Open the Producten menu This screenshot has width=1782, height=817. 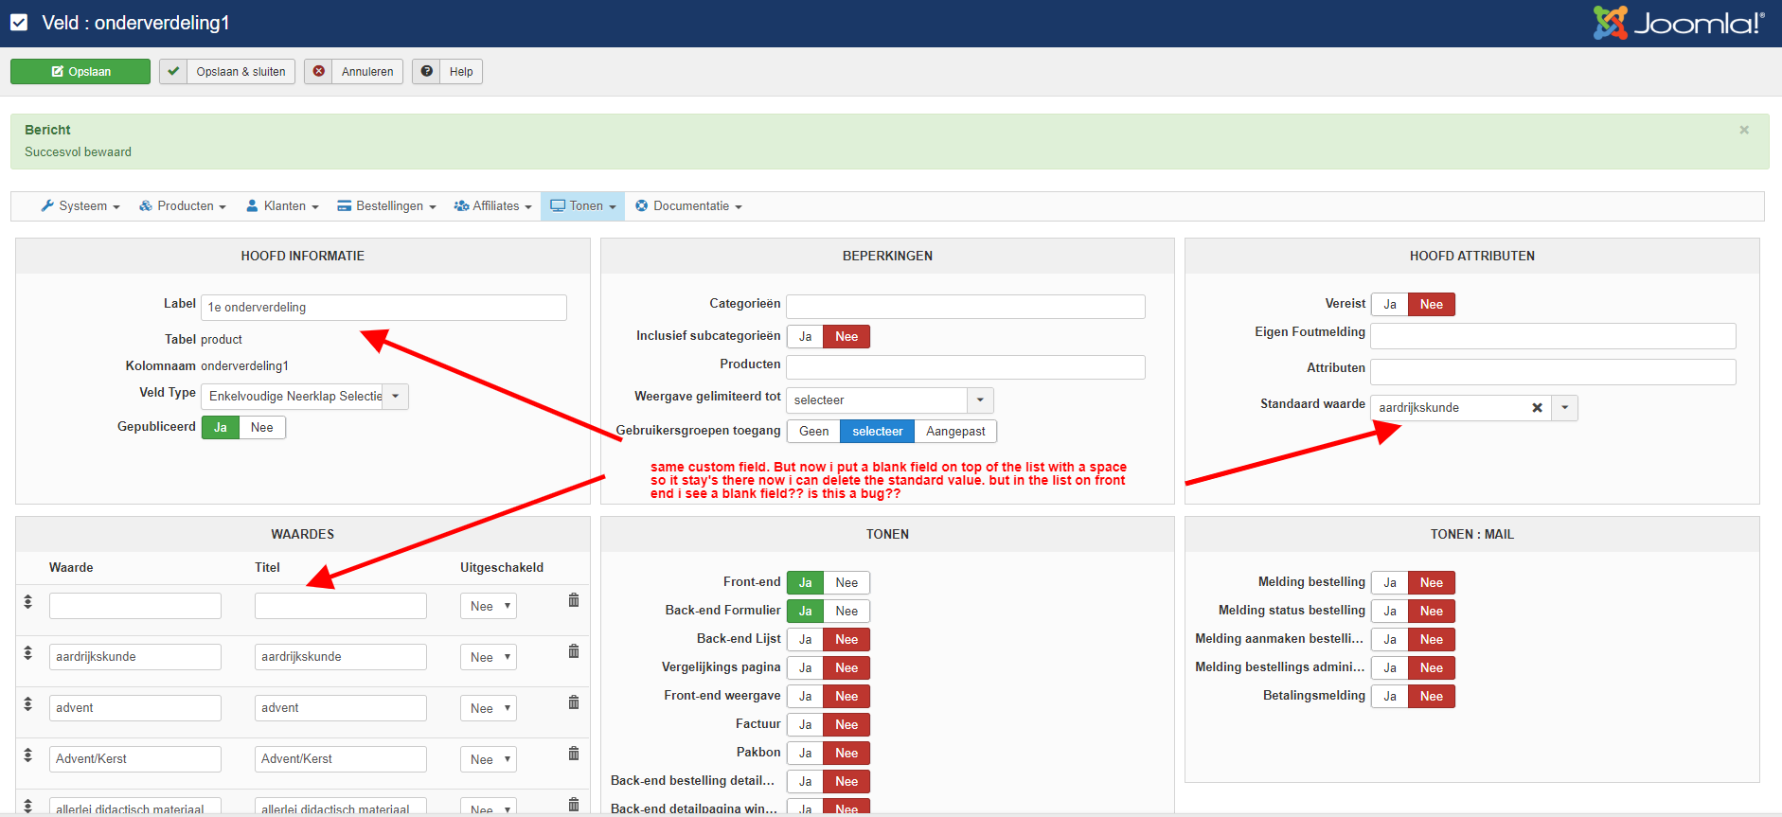(x=183, y=206)
